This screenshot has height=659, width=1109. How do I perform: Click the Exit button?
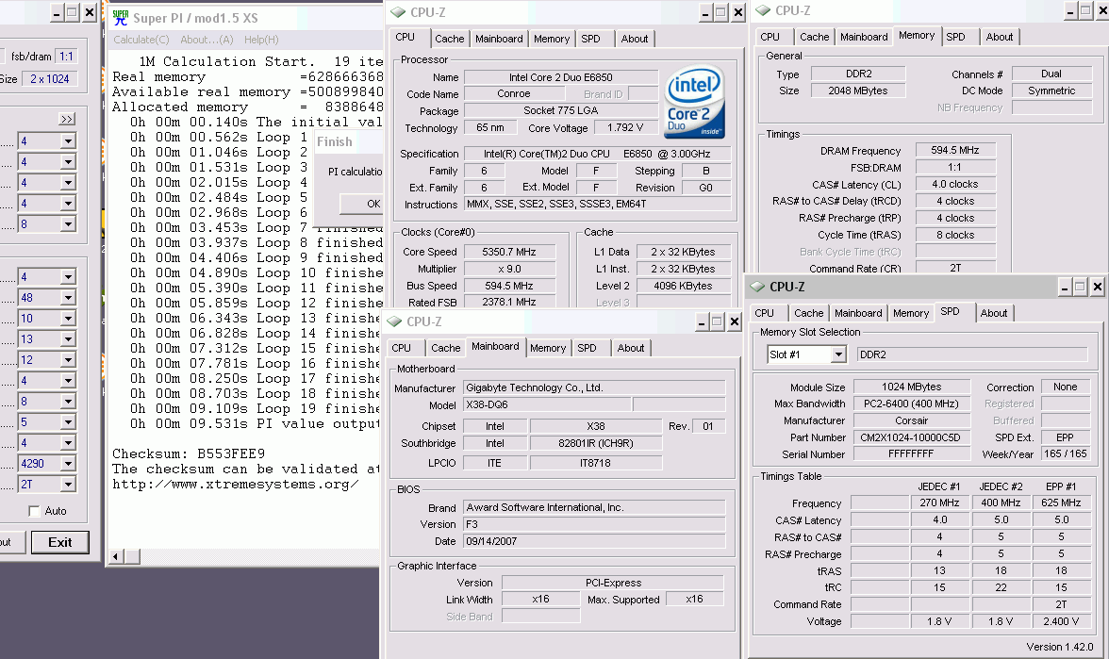click(x=60, y=542)
